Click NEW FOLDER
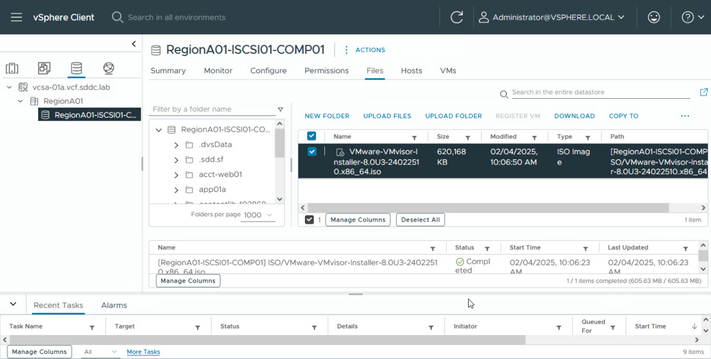This screenshot has width=711, height=359. 327,116
